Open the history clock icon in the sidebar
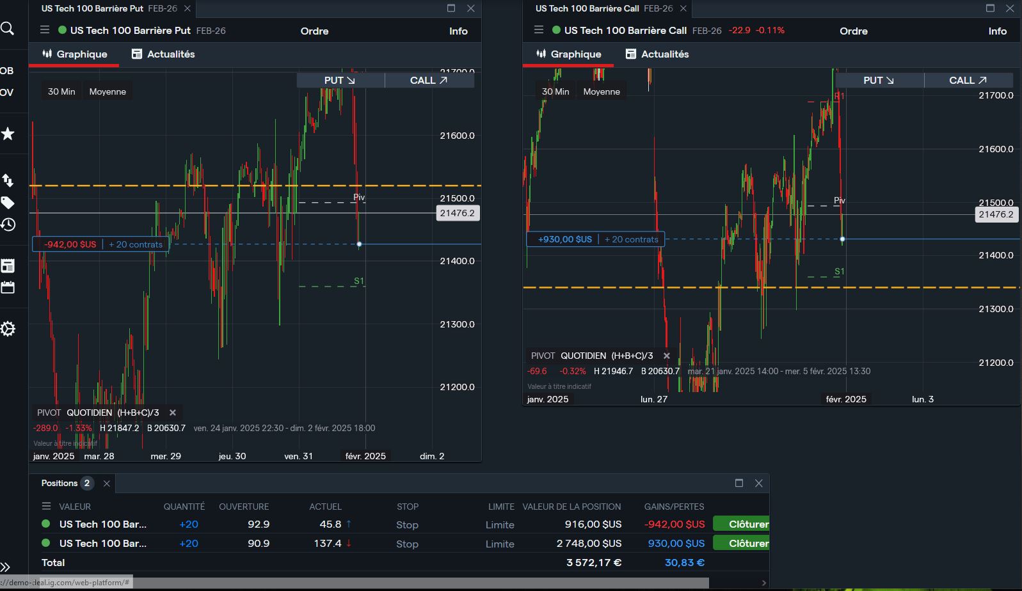This screenshot has width=1022, height=591. coord(8,225)
